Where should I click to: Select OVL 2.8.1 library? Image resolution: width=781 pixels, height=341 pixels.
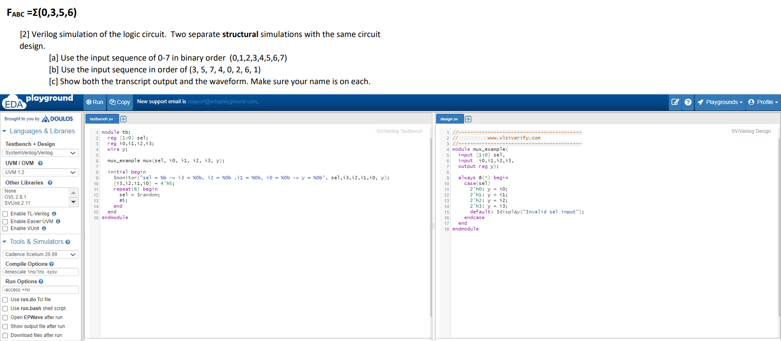coord(15,197)
